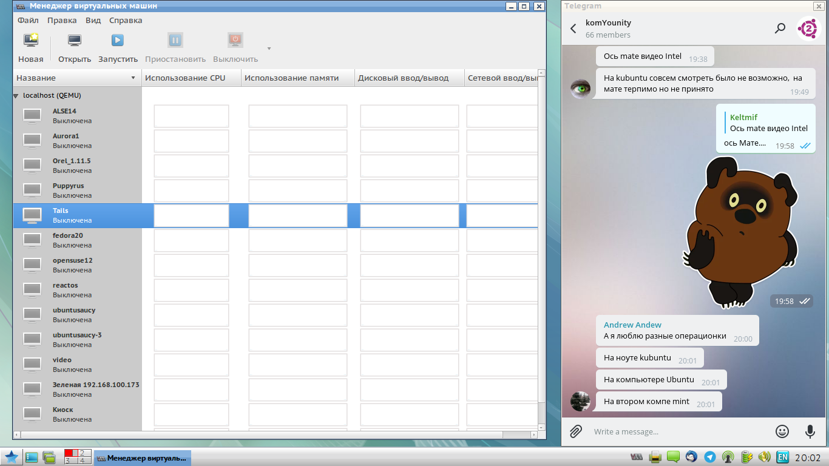Click the Tails VM monitor icon
Screen dimensions: 829x466
32,215
